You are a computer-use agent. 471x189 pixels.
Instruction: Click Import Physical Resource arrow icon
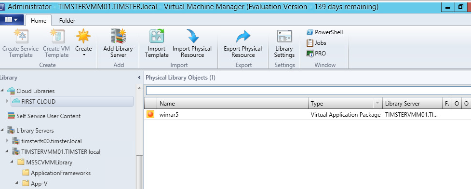coord(192,36)
